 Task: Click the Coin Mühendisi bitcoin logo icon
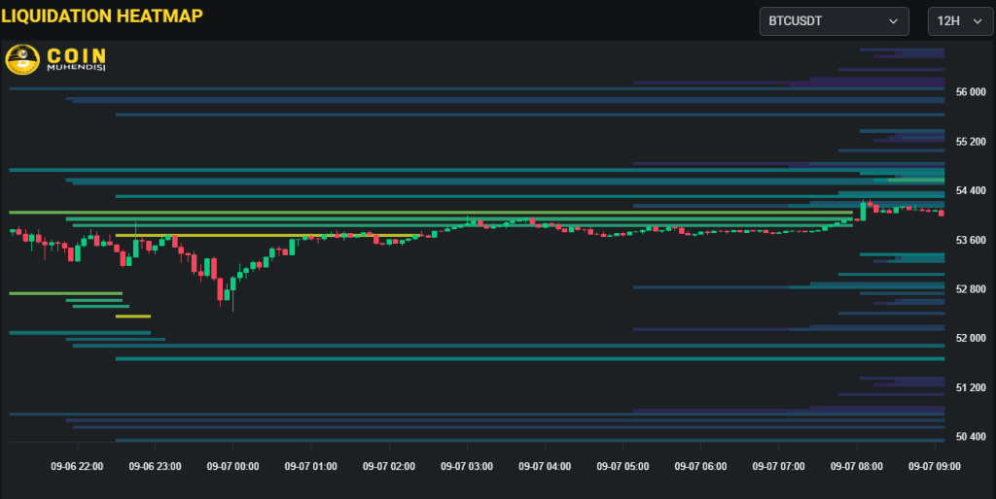tap(22, 60)
